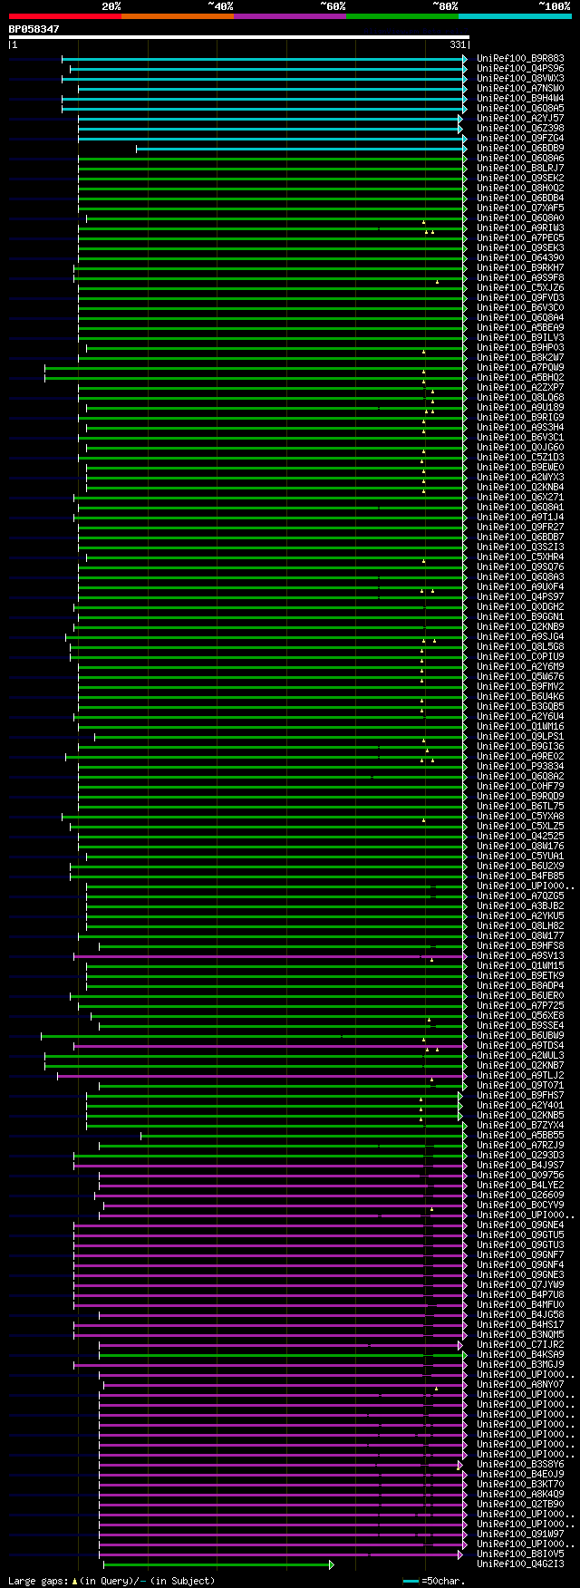The image size is (580, 1588).
Task: Select hit label UniRef100_B9HFS8
Action: pos(520,946)
